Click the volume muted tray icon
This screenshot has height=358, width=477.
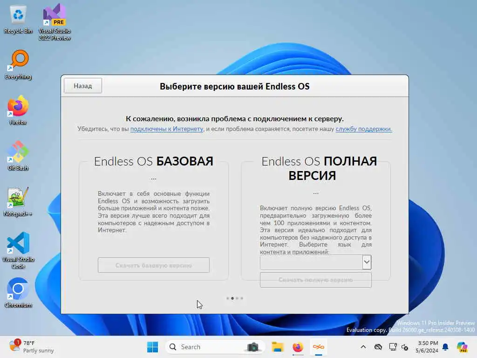405,347
